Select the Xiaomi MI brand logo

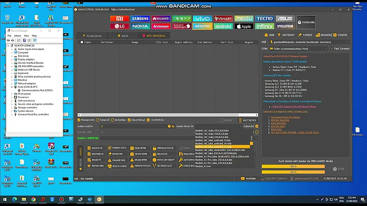[x=119, y=18]
